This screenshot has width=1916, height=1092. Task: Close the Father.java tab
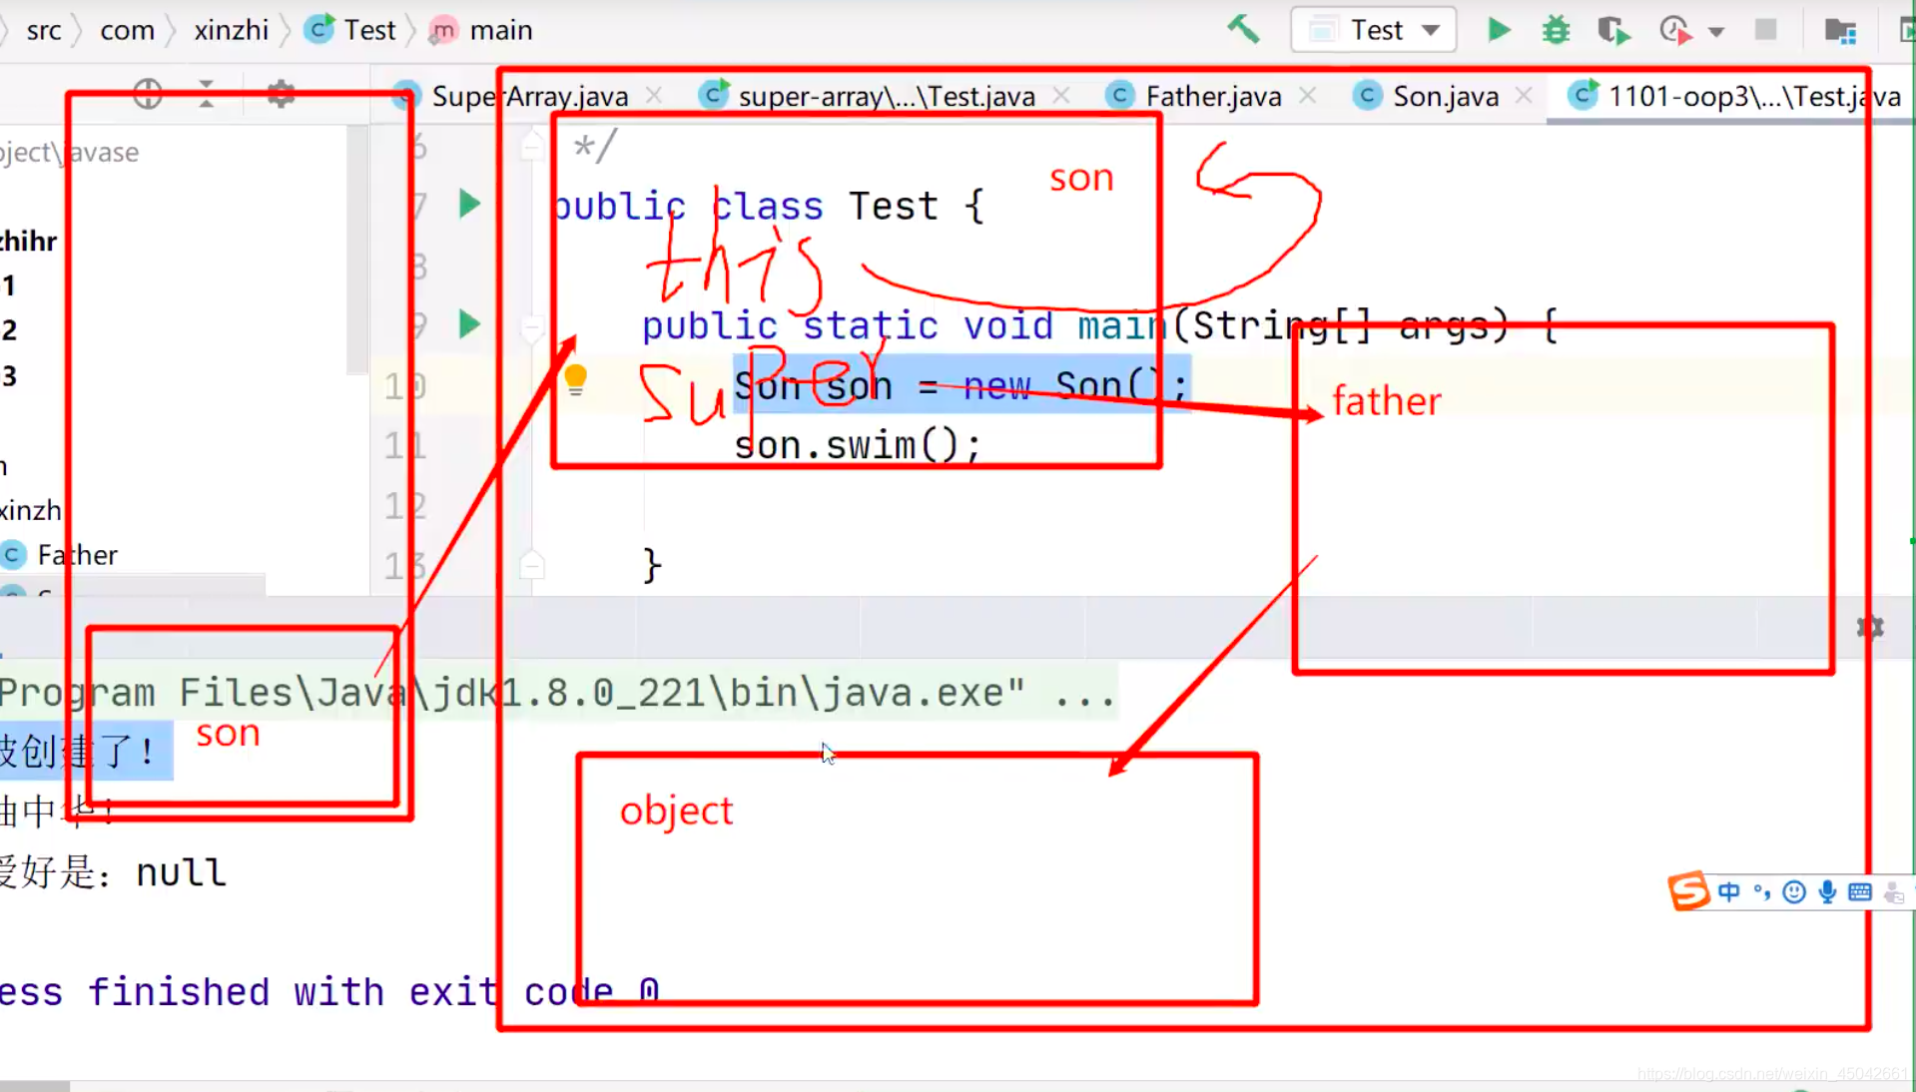pos(1308,95)
